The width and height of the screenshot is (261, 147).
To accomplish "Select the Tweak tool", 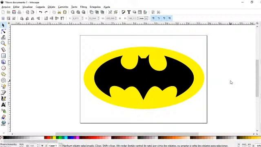I will (3, 37).
